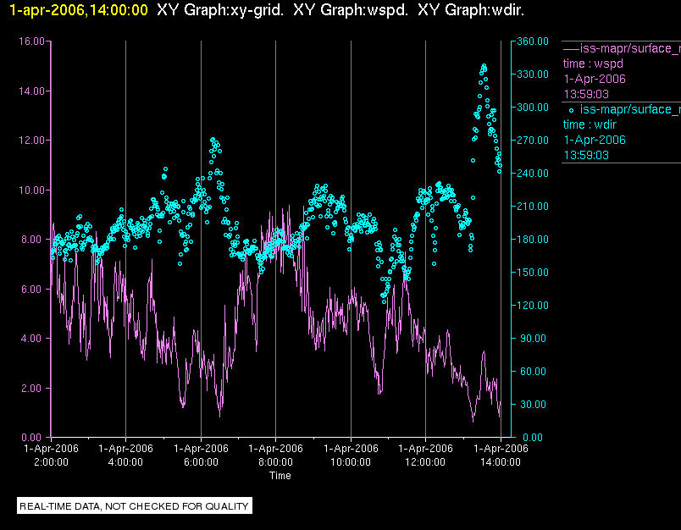Click the 'XY Graph:xy-grid.' title text
Viewport: 681px width, 530px height.
click(x=220, y=10)
